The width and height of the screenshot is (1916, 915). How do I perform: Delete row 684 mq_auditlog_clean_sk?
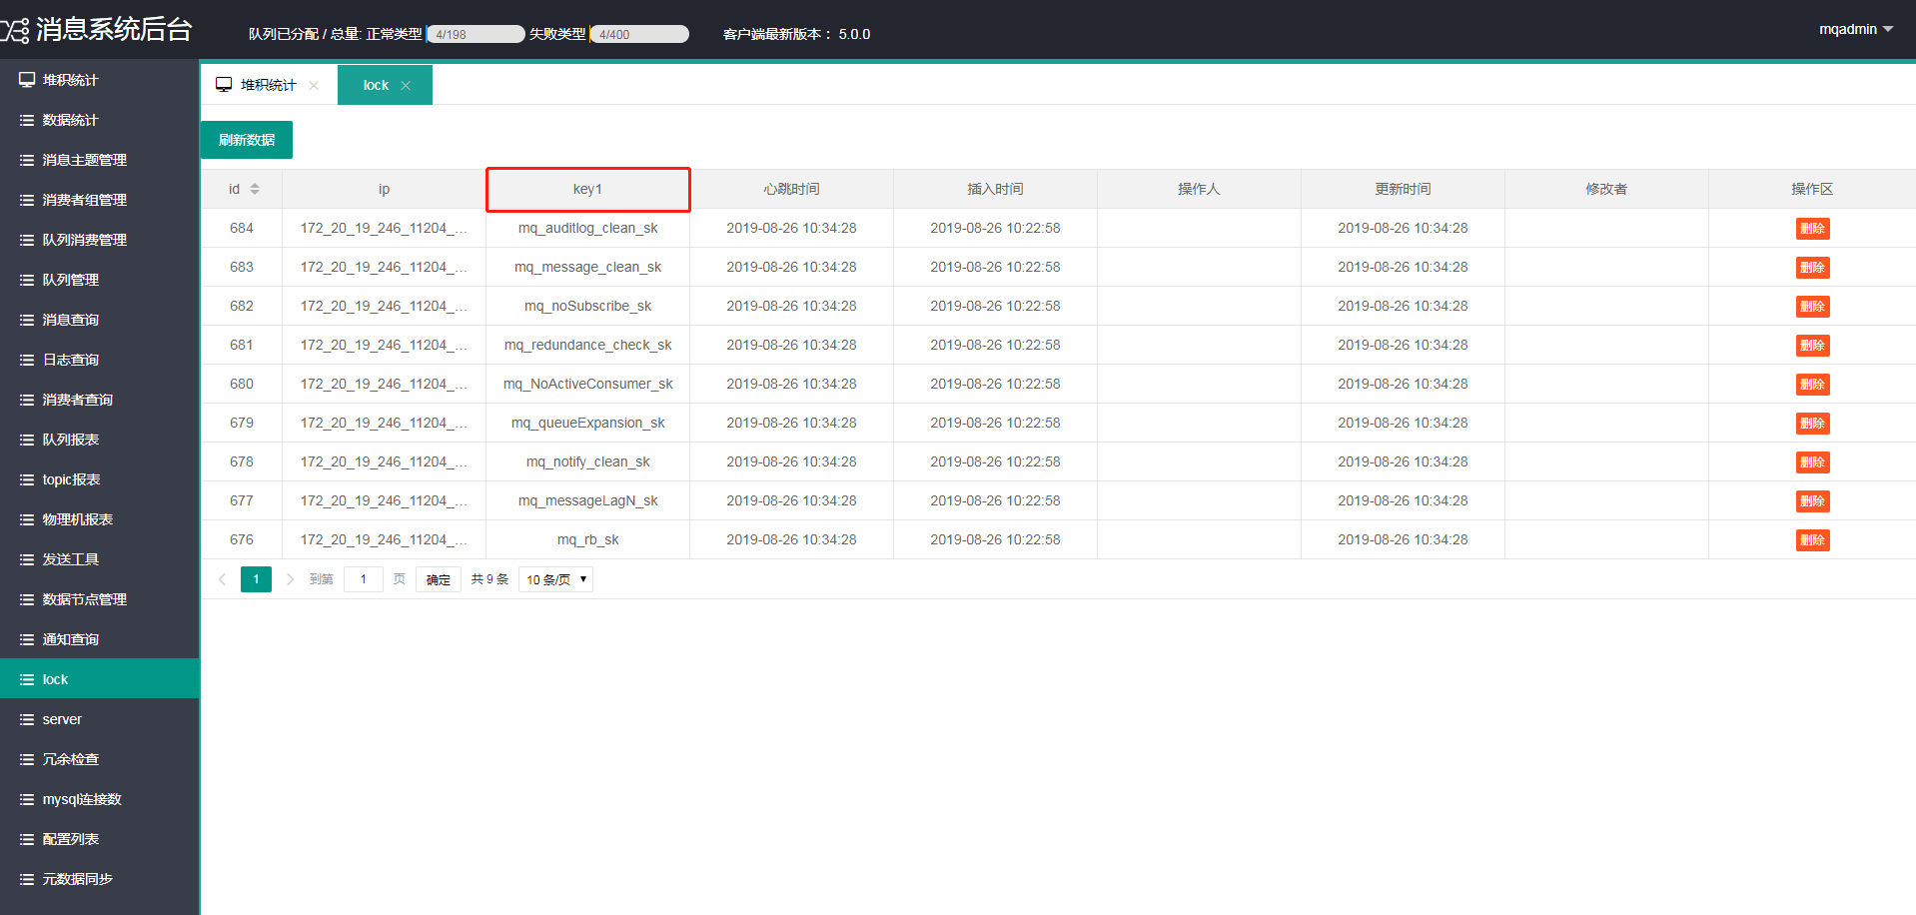click(x=1812, y=229)
